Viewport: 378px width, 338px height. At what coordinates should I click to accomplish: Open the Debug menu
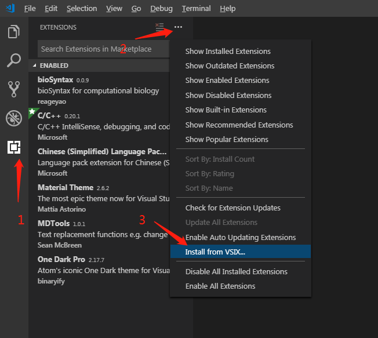pyautogui.click(x=161, y=9)
